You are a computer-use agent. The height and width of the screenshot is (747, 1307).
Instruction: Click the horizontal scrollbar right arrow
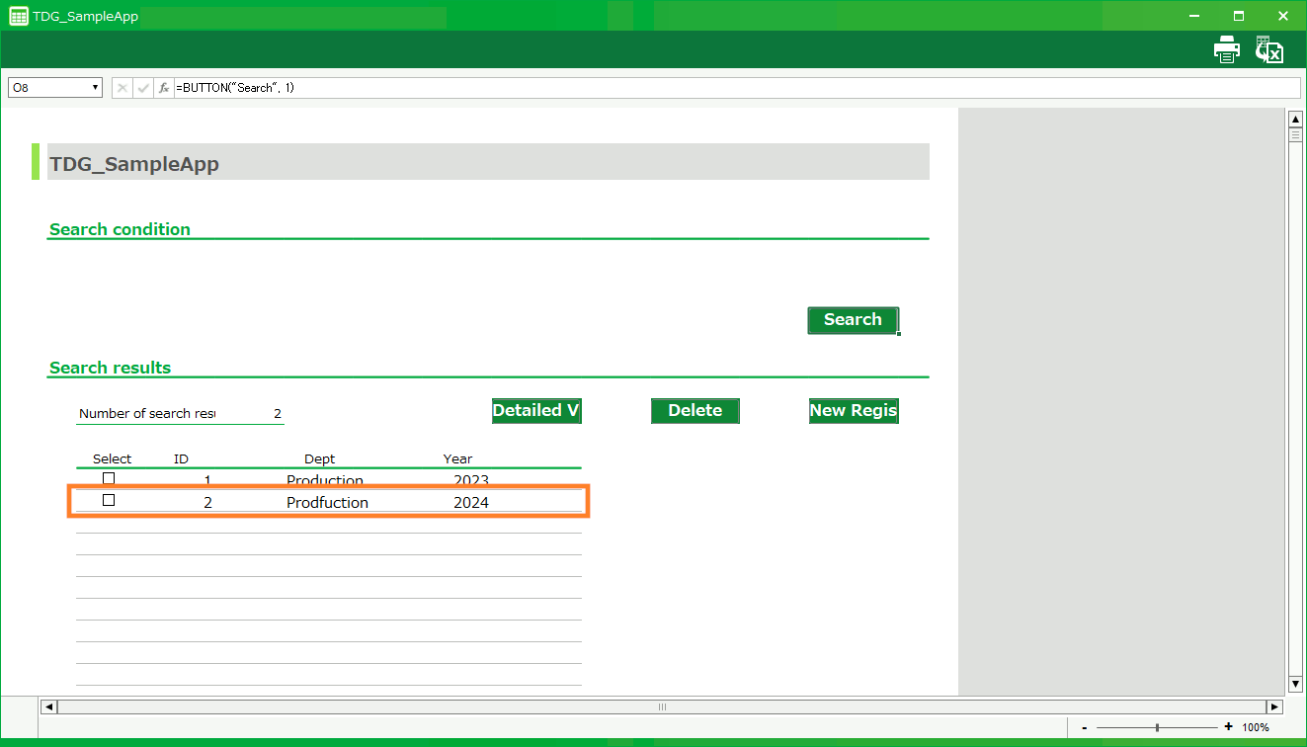(x=1274, y=706)
